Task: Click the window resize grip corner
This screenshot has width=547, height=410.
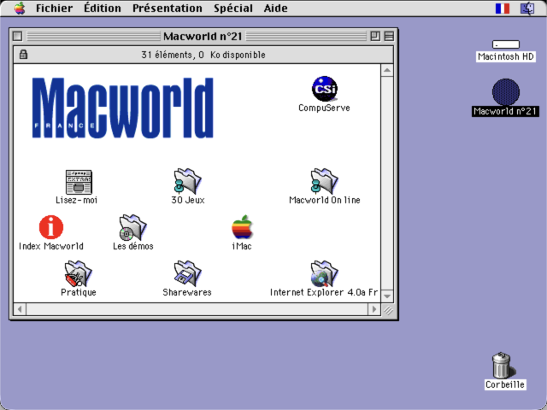Action: click(387, 309)
